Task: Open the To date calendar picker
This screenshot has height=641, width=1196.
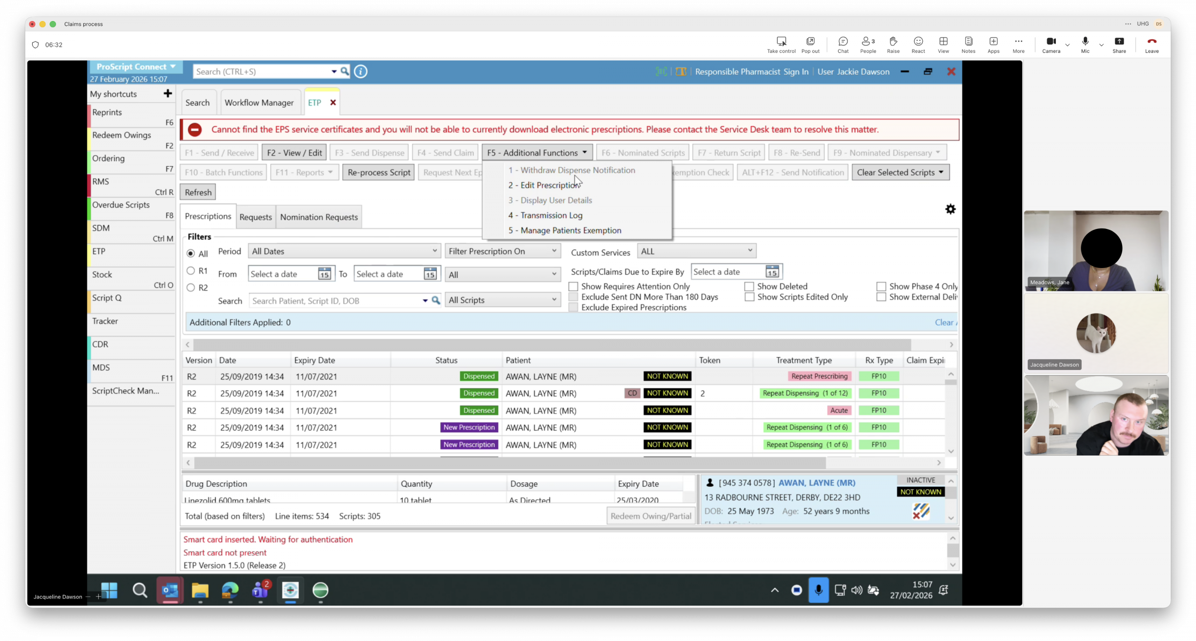Action: pyautogui.click(x=430, y=274)
